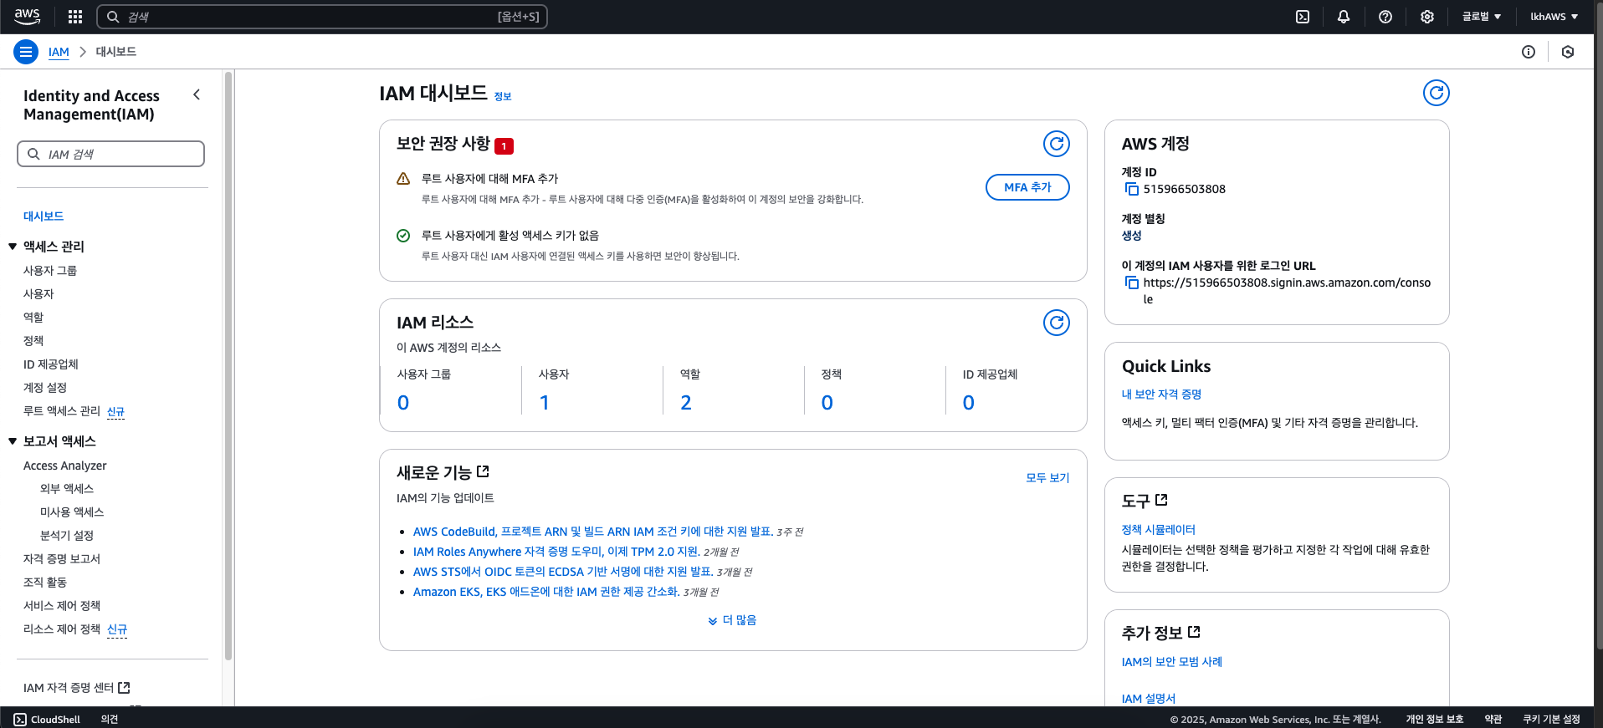Click external link icon beside 새로운 기능
1603x728 pixels.
[483, 471]
